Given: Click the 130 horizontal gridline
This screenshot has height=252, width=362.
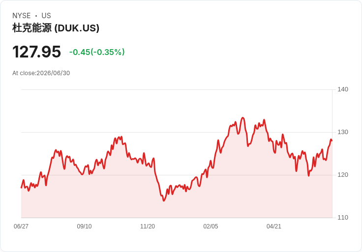Looking at the screenshot, I should 177,132.
